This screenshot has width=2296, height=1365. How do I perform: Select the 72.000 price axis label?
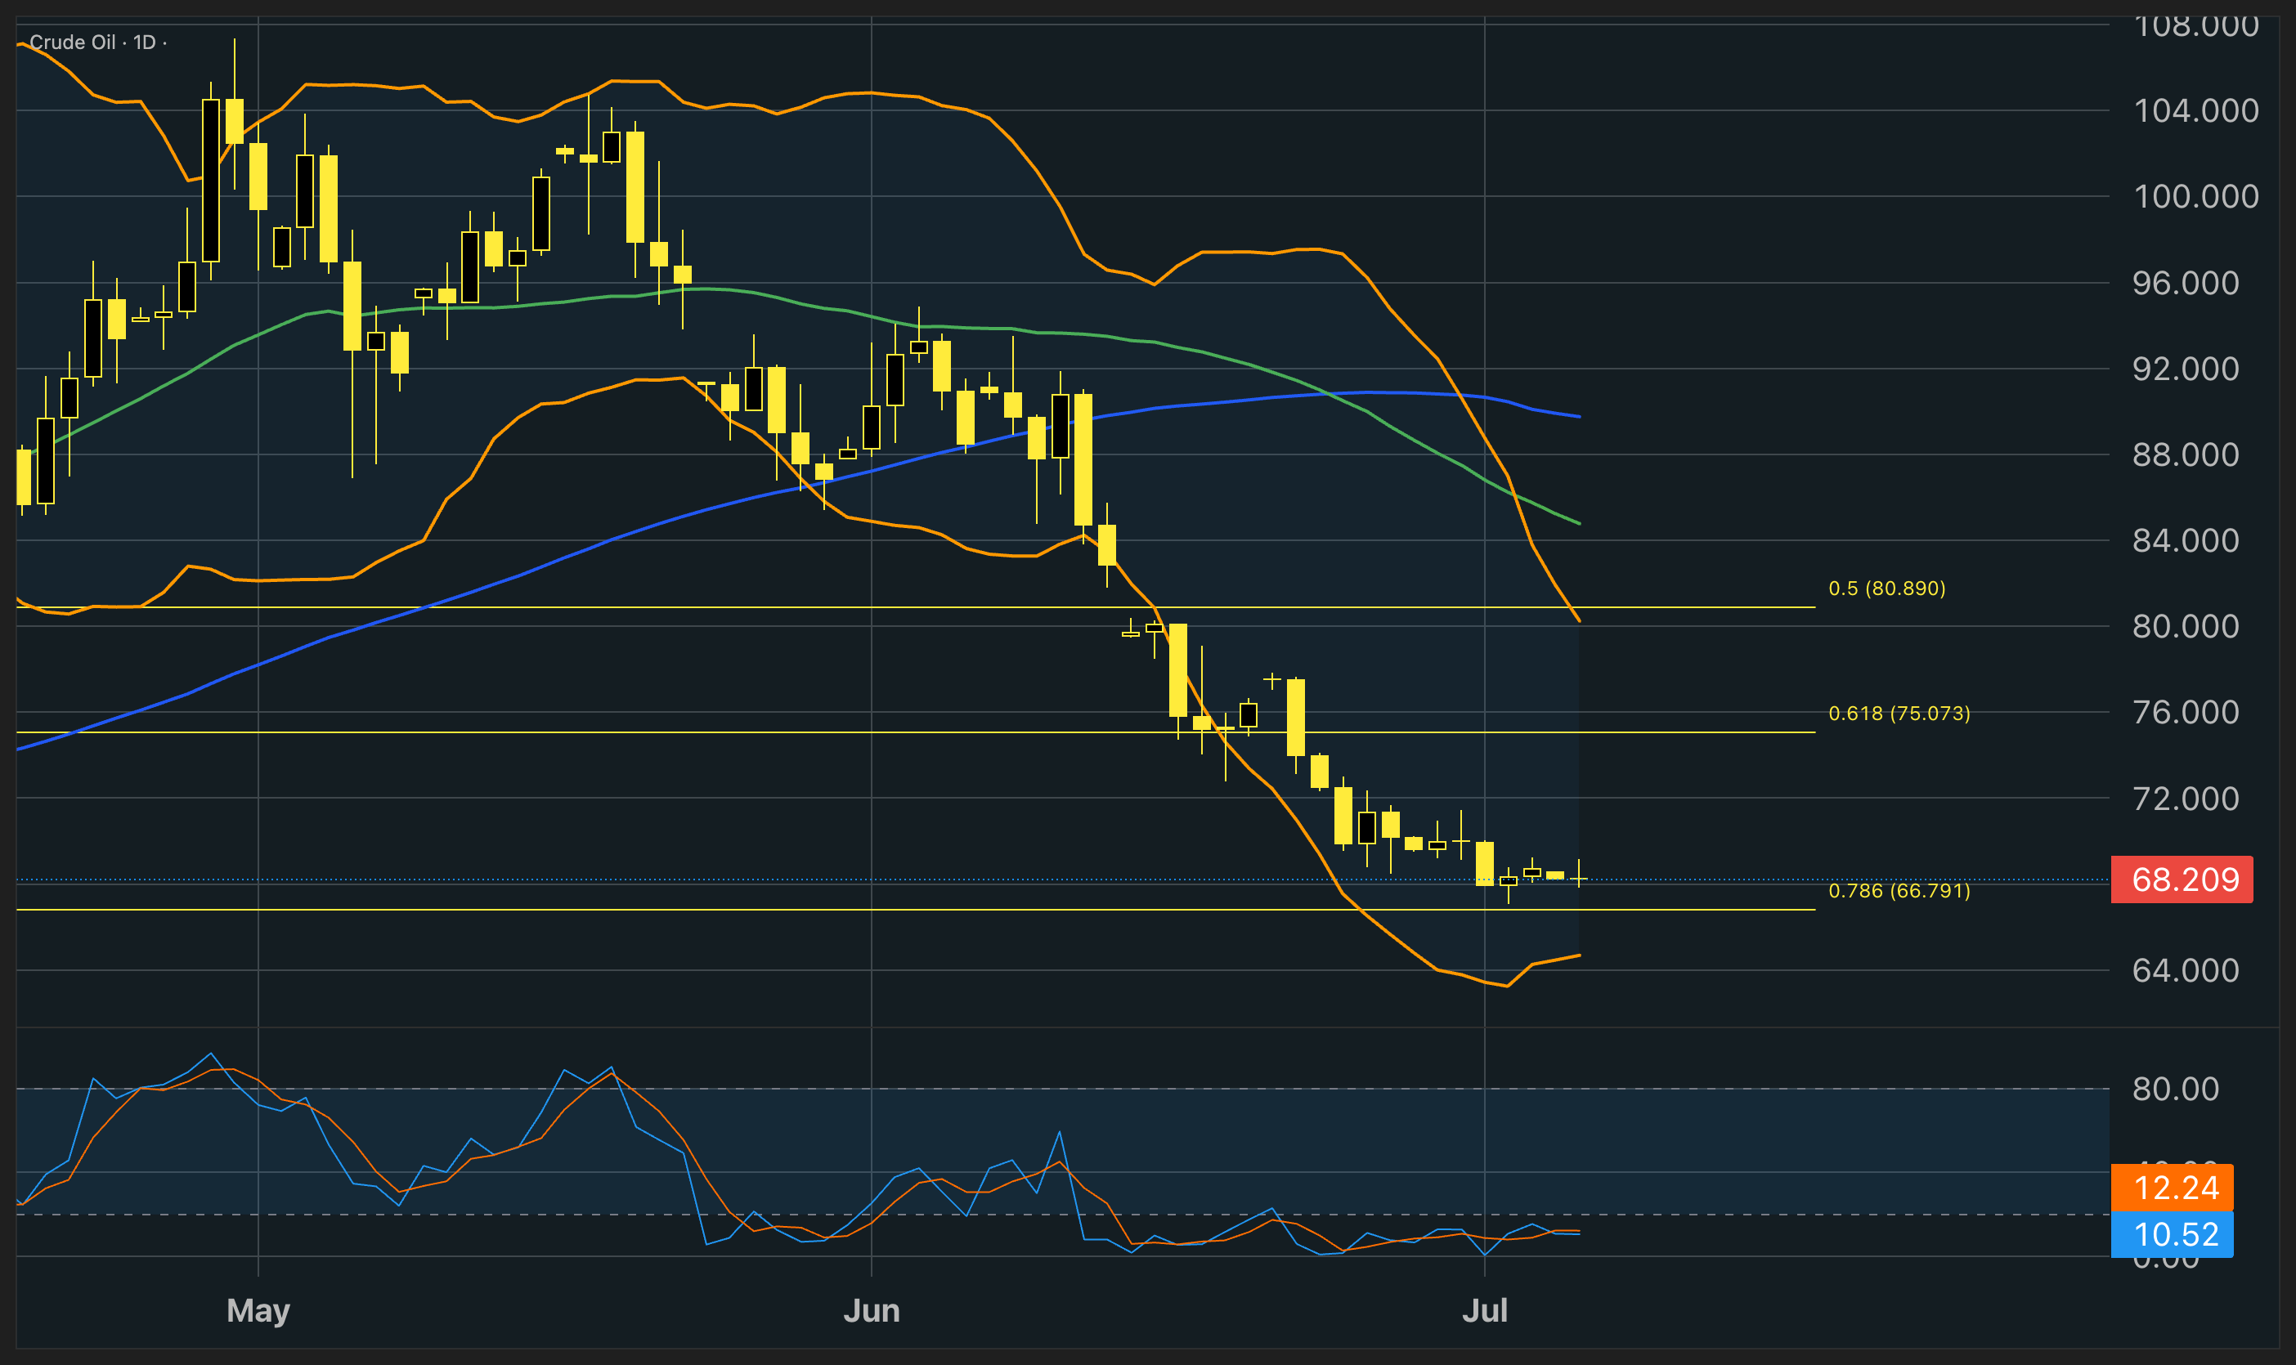pyautogui.click(x=2186, y=799)
